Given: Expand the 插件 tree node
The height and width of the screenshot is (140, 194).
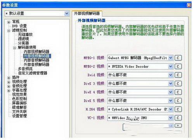Looking at the screenshot, I should (9, 78).
